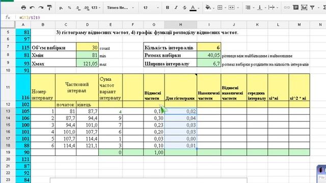Select column H header

coord(180,25)
